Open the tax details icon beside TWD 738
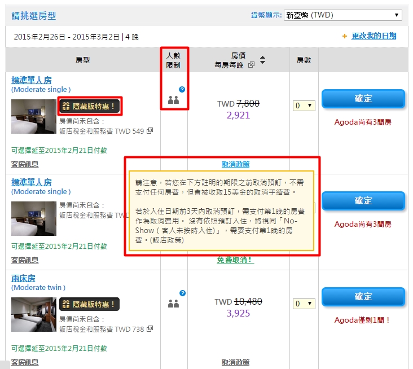This screenshot has height=369, width=413. click(x=150, y=329)
